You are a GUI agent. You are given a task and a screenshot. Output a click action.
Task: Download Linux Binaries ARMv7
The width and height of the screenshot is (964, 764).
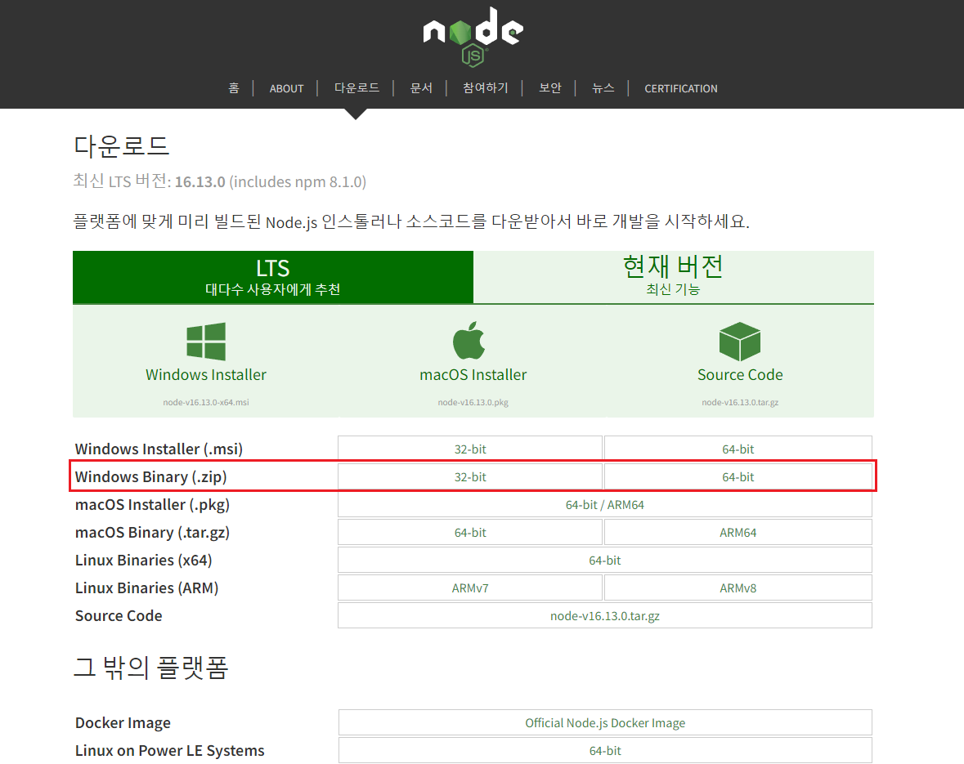(469, 588)
